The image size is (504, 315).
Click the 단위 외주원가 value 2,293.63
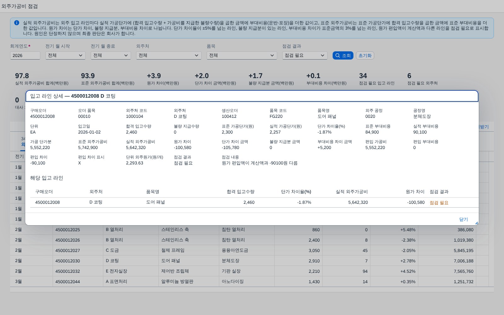point(135,163)
